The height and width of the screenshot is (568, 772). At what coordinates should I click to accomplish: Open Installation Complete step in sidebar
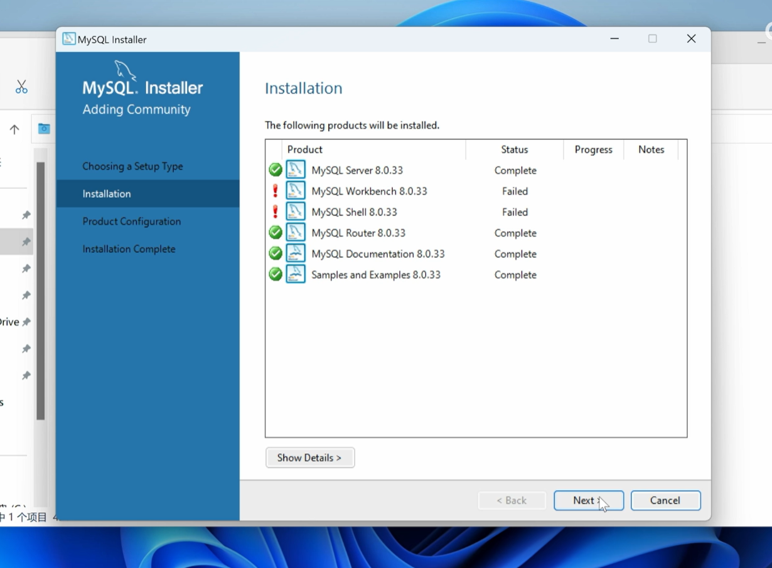(x=129, y=249)
